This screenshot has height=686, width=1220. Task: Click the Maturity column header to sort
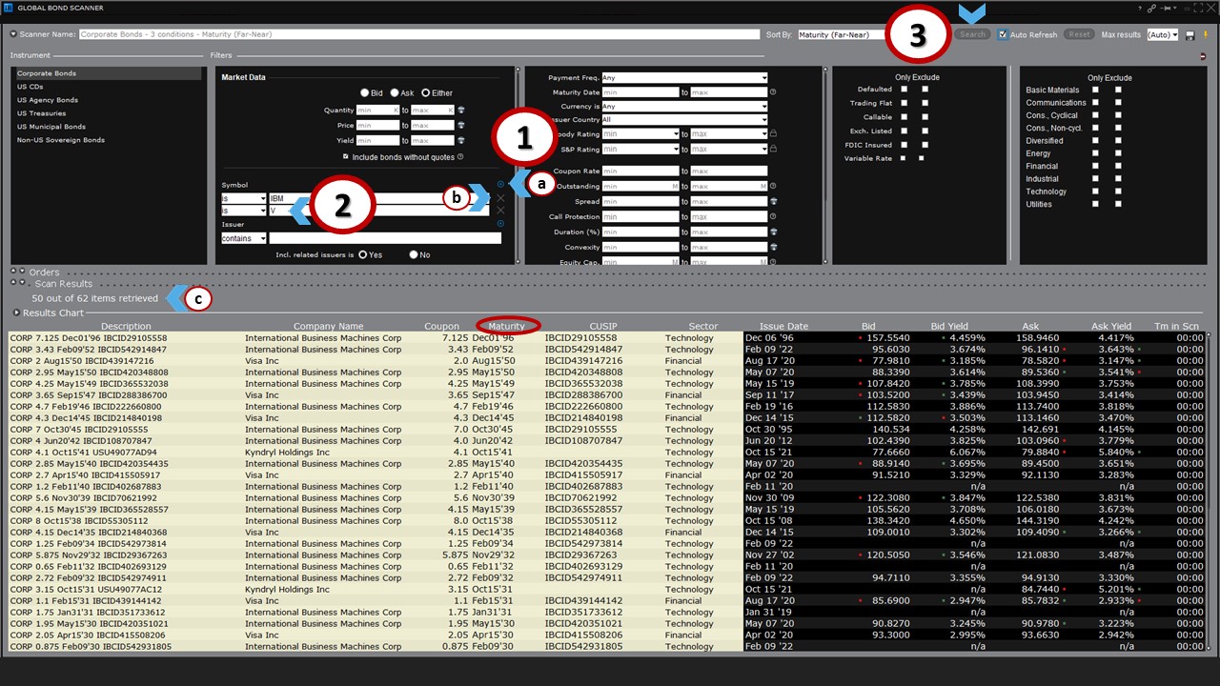tap(506, 324)
